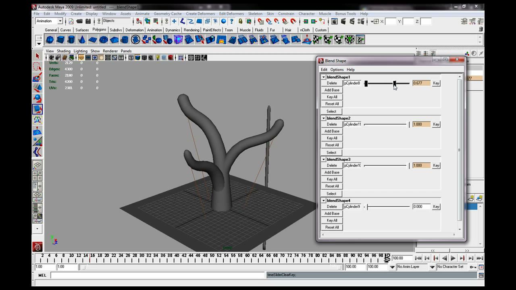Create a polygon cylinder from the shelf

point(71,39)
